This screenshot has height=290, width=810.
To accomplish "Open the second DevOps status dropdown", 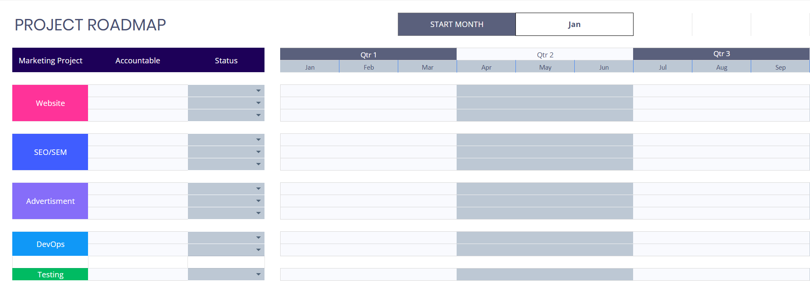I will [x=258, y=249].
